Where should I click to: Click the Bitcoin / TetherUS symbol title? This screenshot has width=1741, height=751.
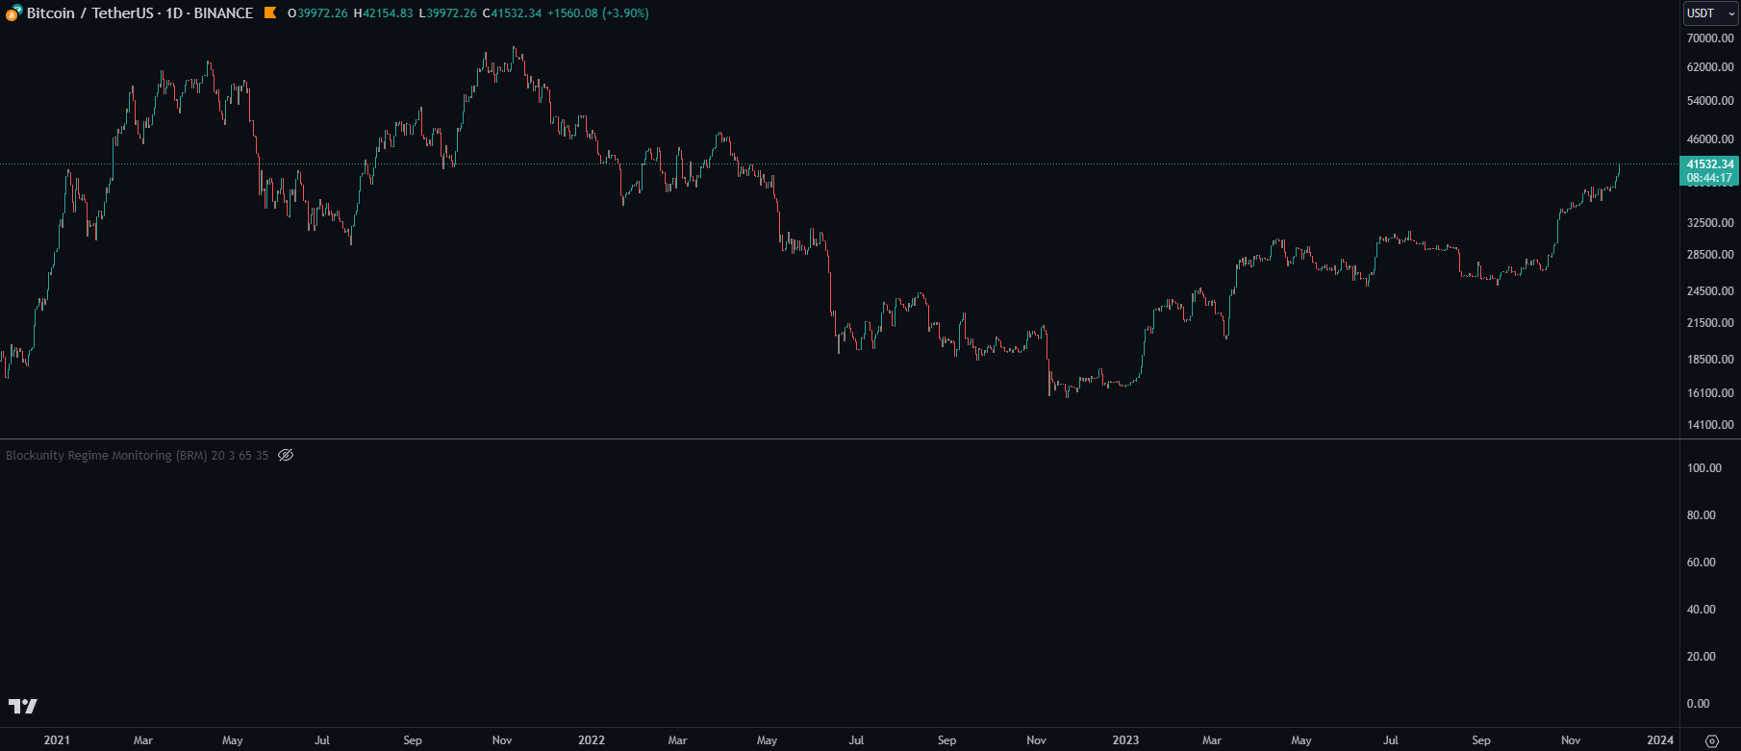89,13
